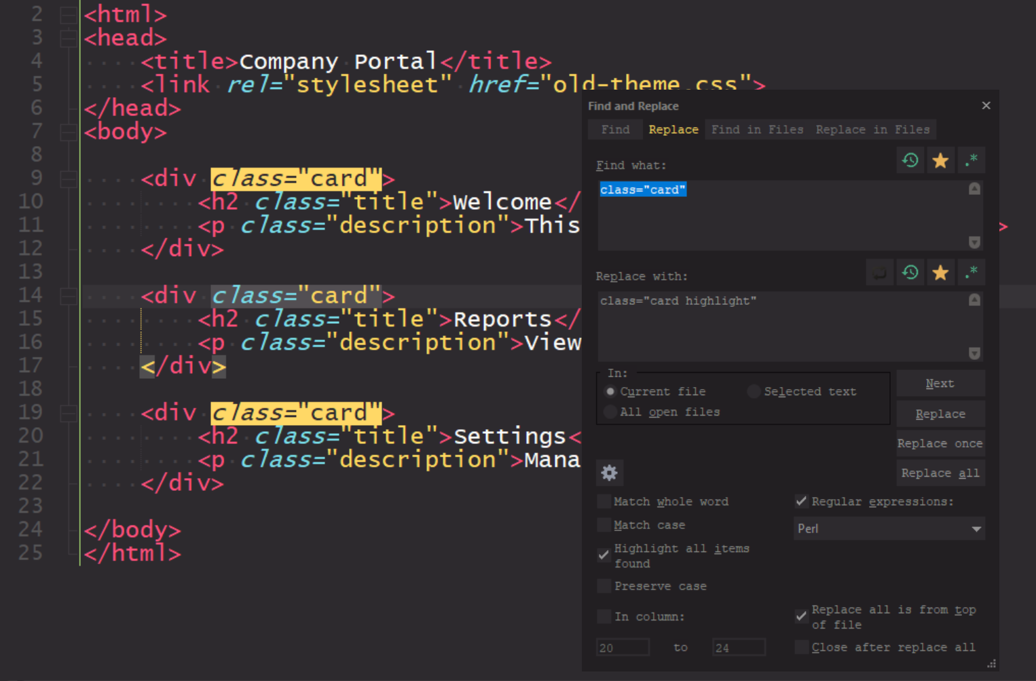The height and width of the screenshot is (681, 1036).
Task: Switch to the Find in Files tab
Action: click(x=757, y=130)
